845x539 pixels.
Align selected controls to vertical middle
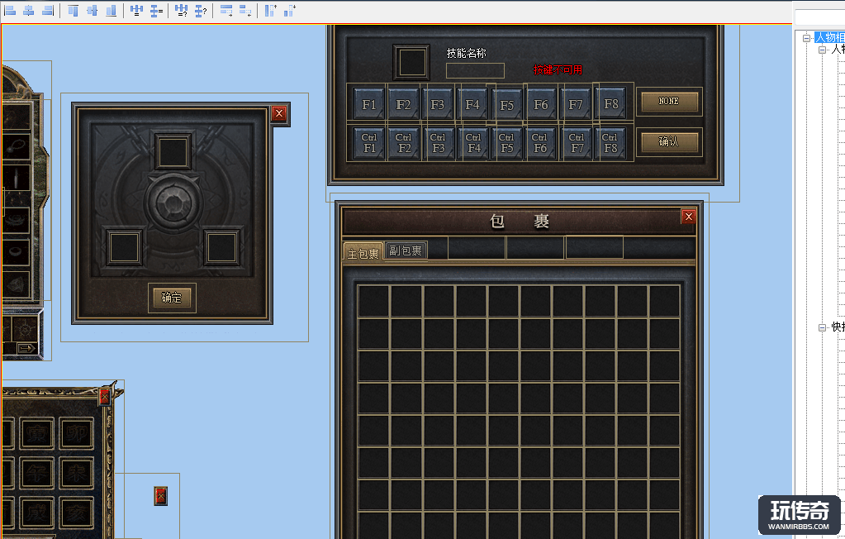93,10
